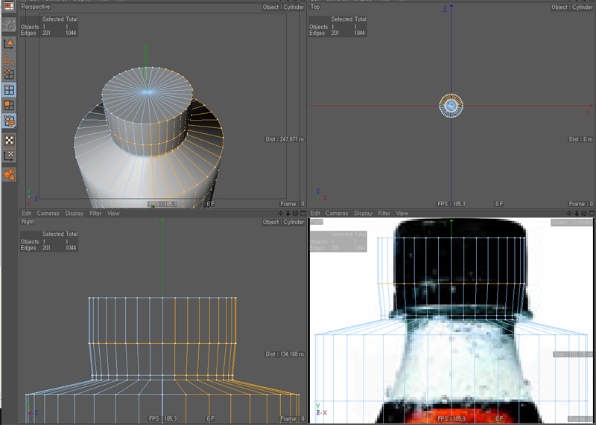This screenshot has height=425, width=596.
Task: Enable the Object Axis mode icon
Action: pyautogui.click(x=9, y=59)
